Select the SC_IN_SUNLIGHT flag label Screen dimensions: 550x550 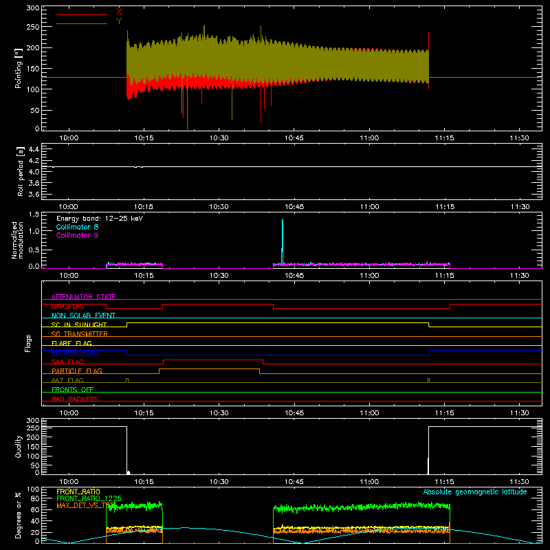[x=79, y=324]
